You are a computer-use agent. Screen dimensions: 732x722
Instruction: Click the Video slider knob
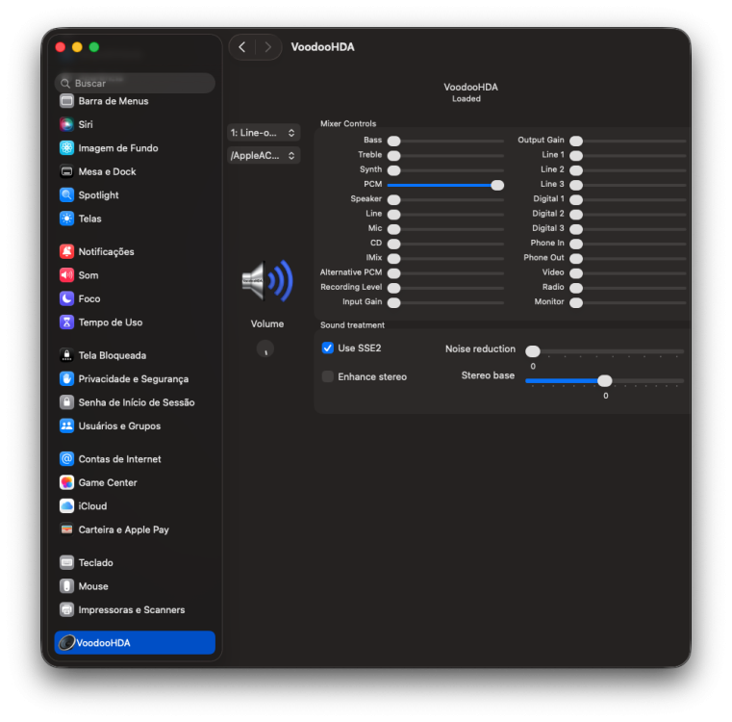pos(576,273)
